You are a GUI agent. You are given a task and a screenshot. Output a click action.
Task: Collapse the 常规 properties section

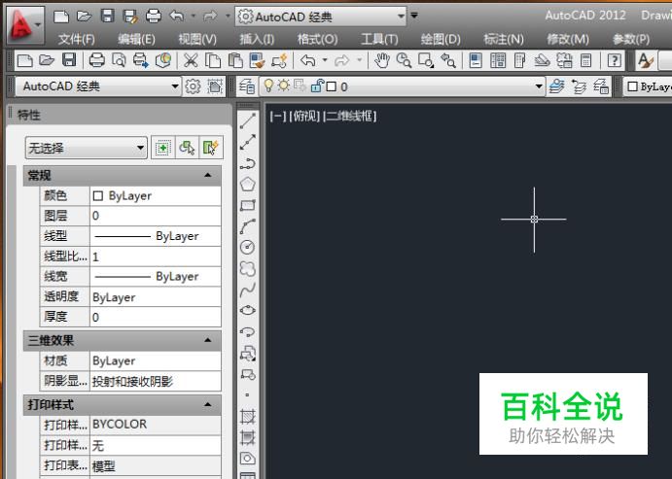coord(208,175)
